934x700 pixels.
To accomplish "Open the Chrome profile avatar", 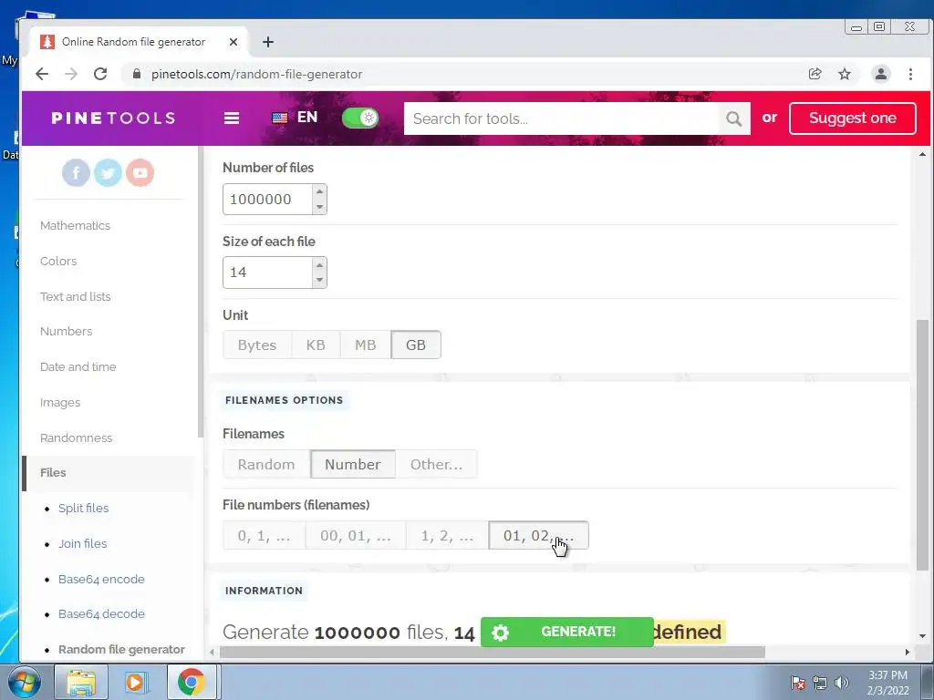I will (880, 74).
